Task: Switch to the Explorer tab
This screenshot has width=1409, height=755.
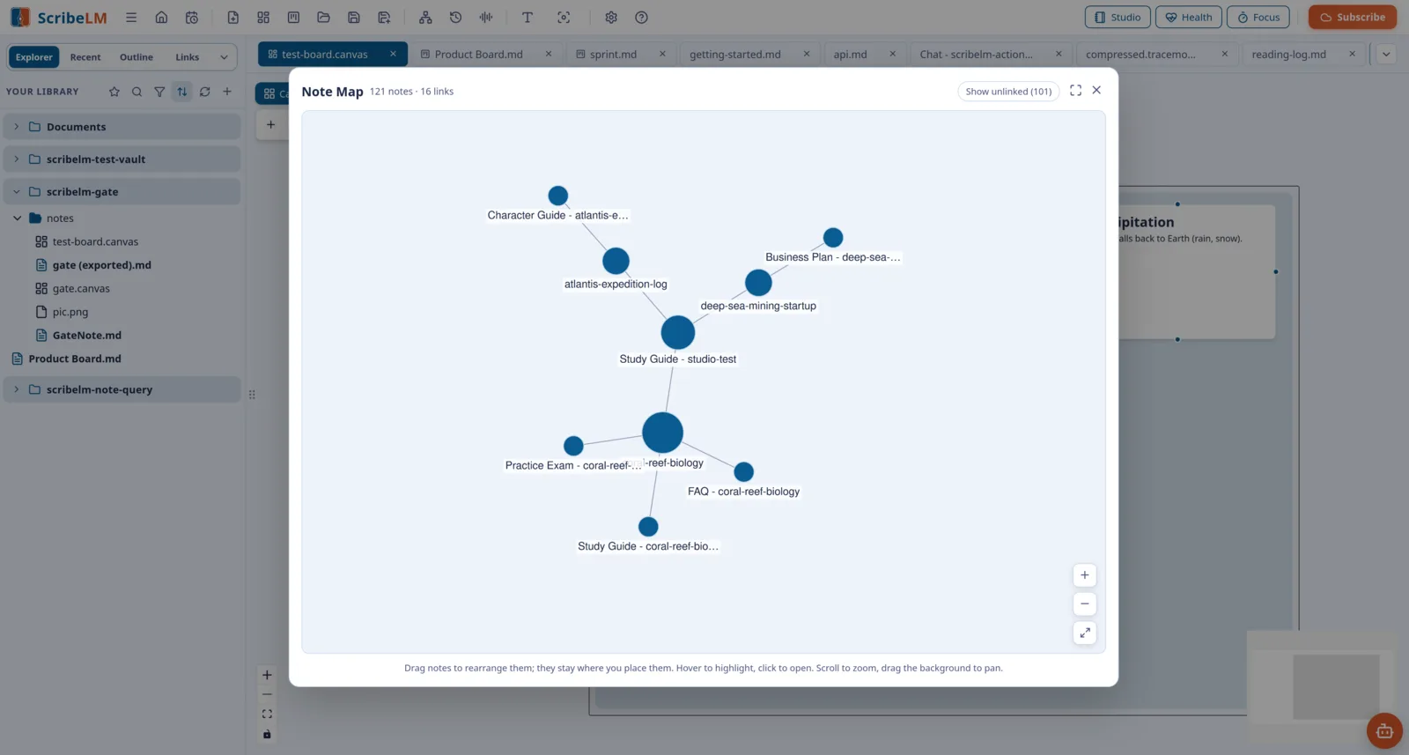Action: click(34, 57)
